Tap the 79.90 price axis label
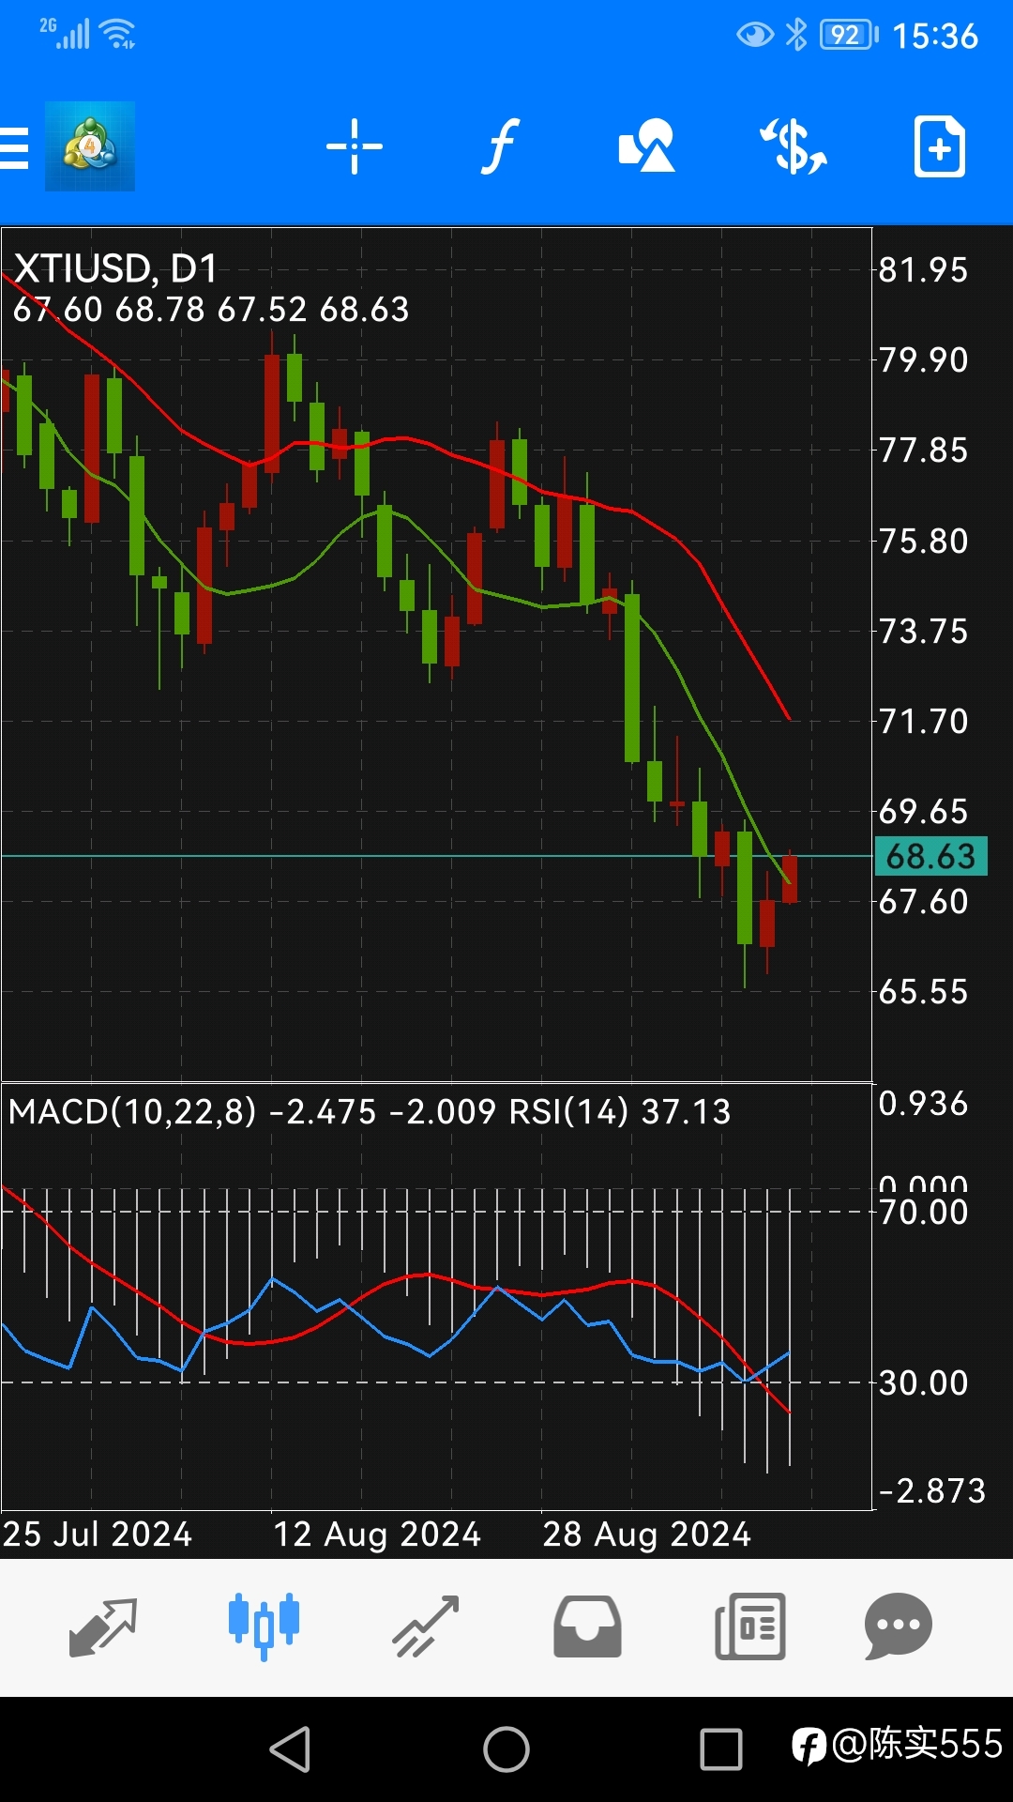1013x1802 pixels. click(x=923, y=359)
